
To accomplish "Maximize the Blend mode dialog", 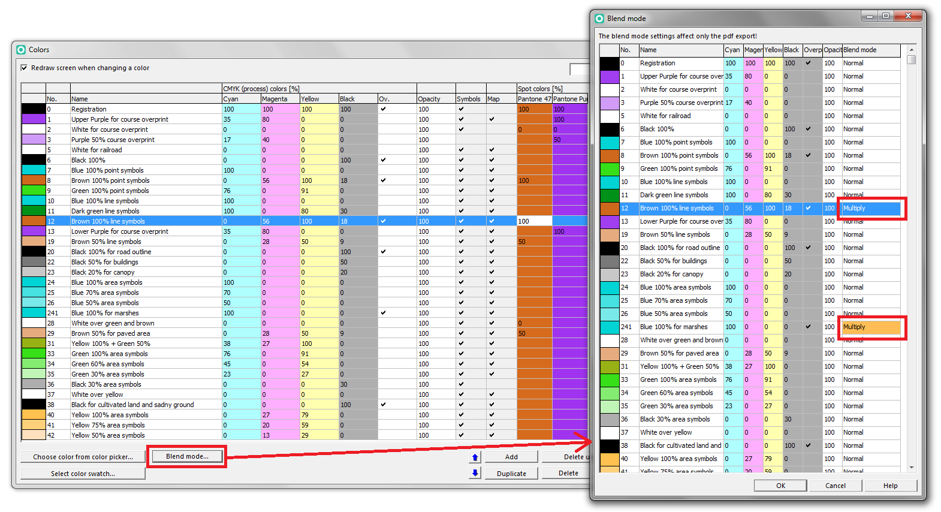I will (x=885, y=16).
